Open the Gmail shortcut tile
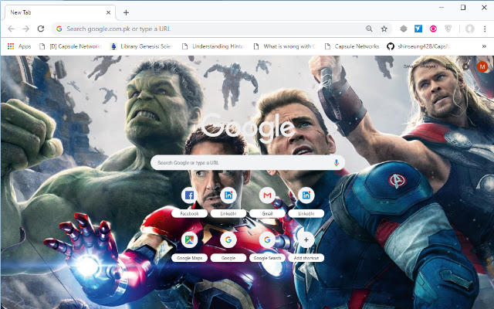The height and width of the screenshot is (309, 494). coord(267,202)
